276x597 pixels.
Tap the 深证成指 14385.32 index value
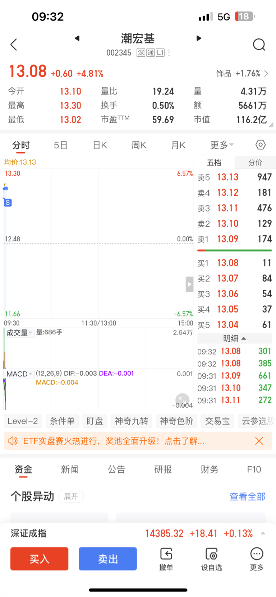tap(164, 533)
